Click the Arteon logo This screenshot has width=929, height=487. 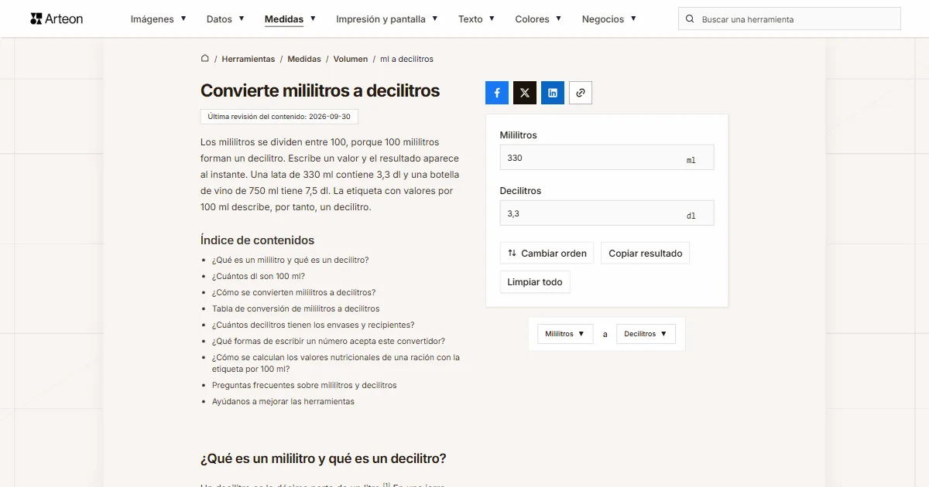coord(57,19)
